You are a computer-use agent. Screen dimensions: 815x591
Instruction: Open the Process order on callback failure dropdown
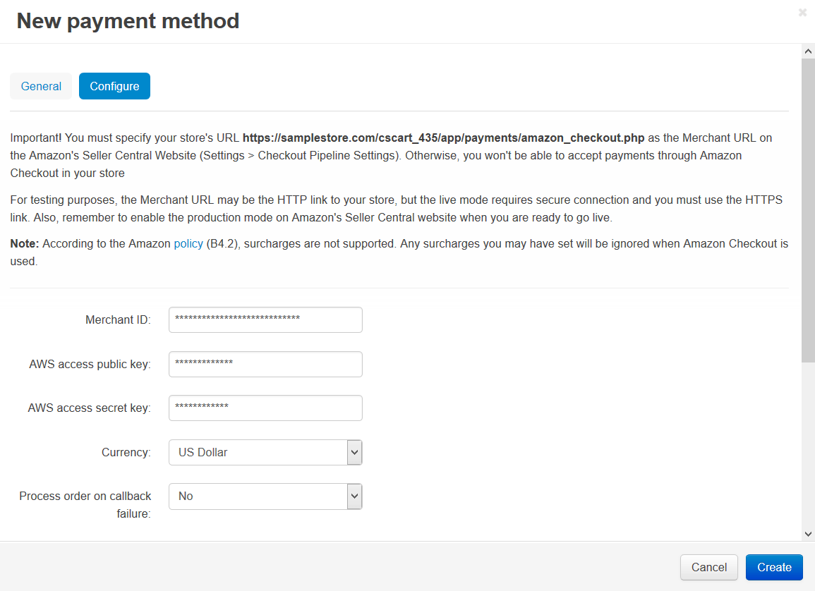pyautogui.click(x=265, y=496)
